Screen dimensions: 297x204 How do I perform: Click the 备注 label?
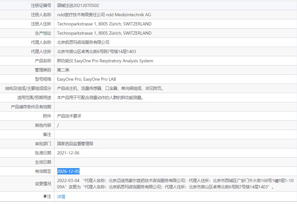click(47, 134)
